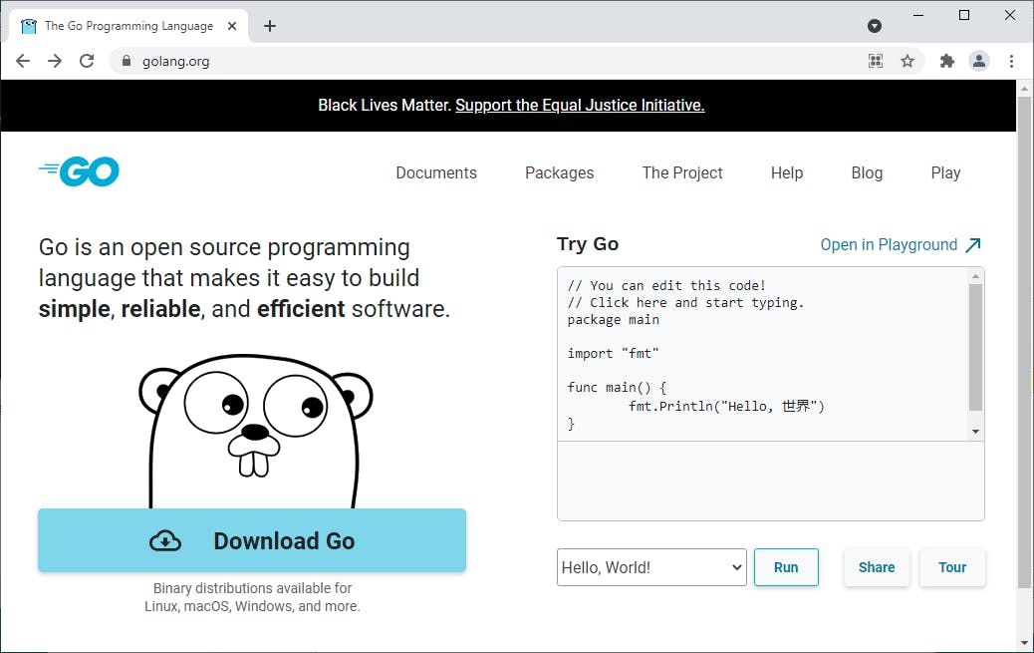Click the code editor scrollbar thumb
Image resolution: width=1034 pixels, height=653 pixels.
click(976, 347)
